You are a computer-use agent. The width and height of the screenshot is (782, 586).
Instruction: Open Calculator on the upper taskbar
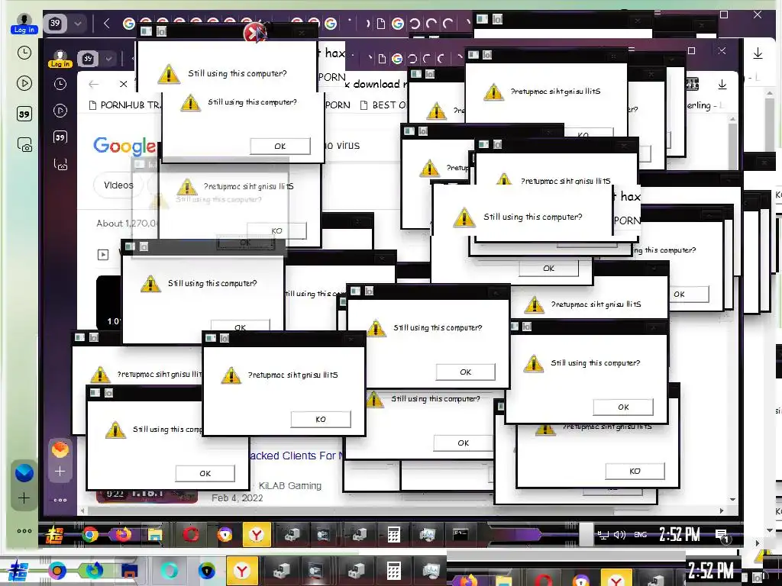coord(393,535)
